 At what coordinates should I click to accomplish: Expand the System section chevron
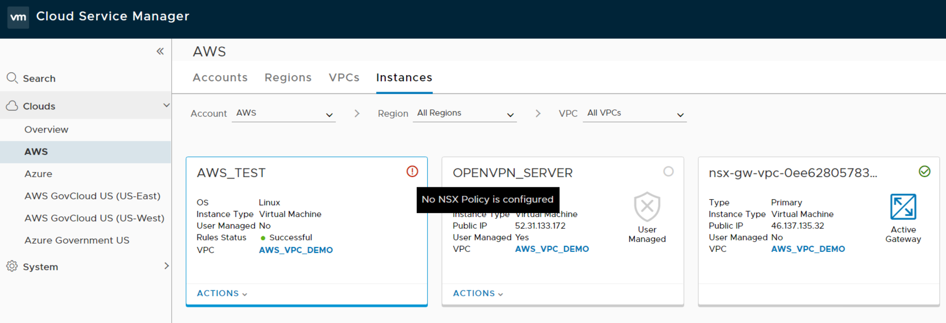(167, 266)
